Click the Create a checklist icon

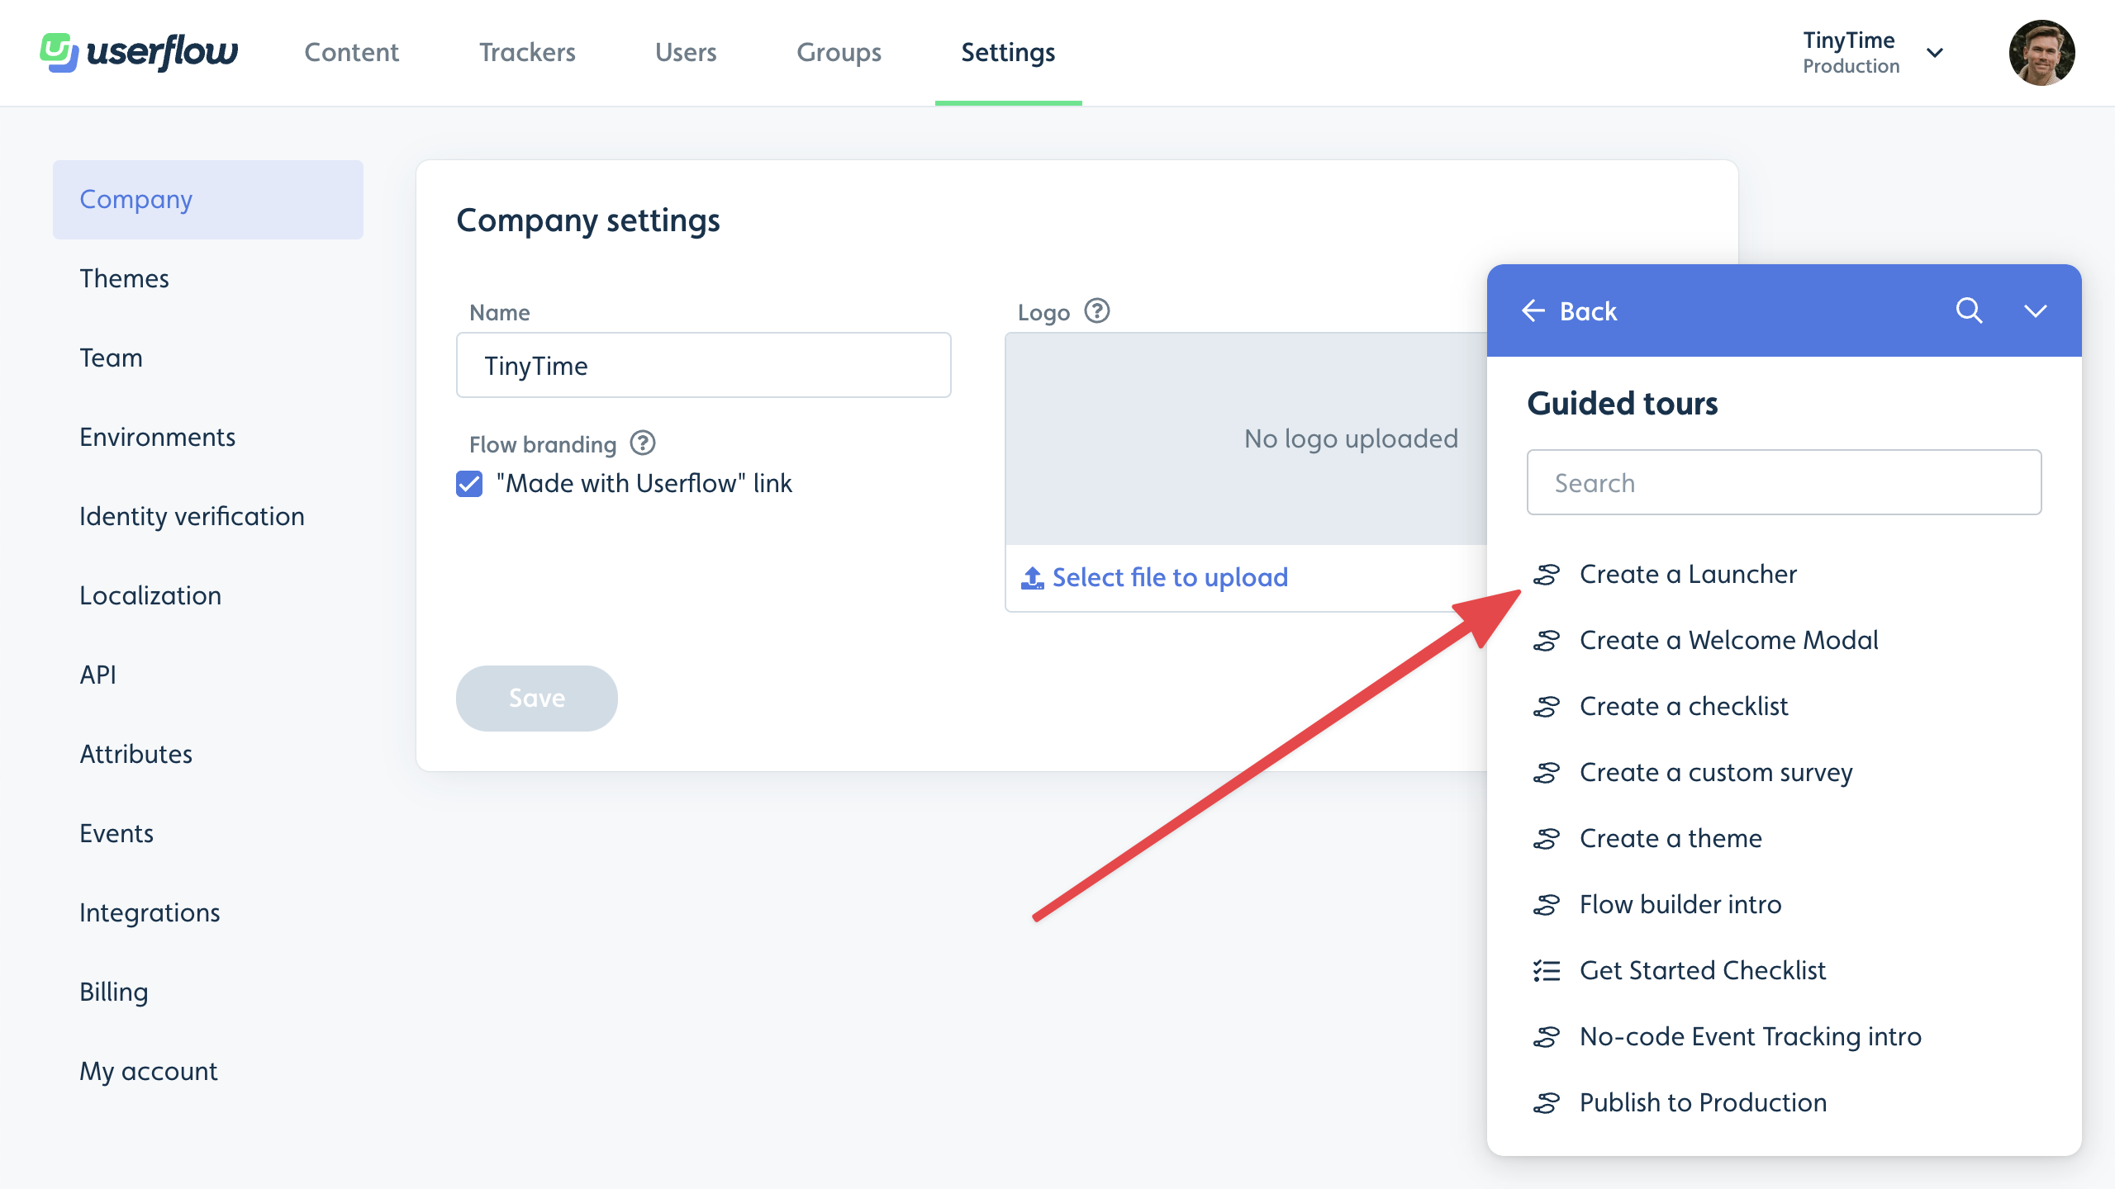click(x=1547, y=706)
